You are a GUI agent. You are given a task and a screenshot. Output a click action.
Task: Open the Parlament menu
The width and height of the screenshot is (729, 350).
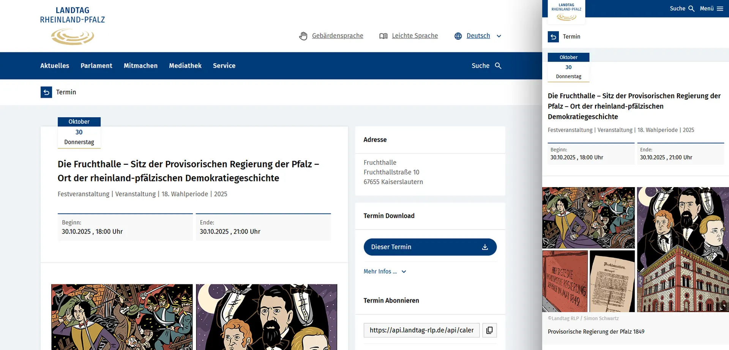[x=96, y=66]
